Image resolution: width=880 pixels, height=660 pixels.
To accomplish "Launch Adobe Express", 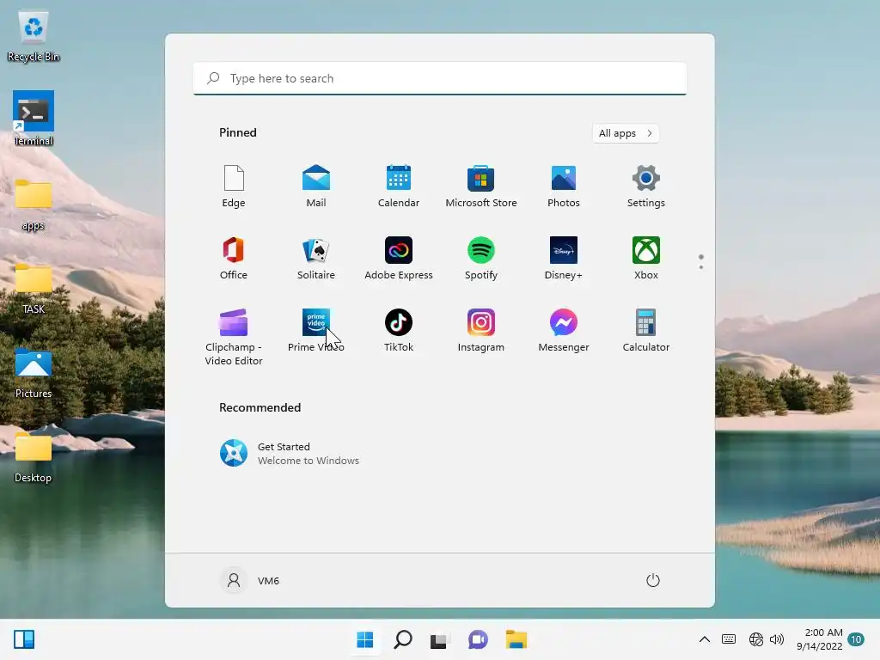I will (x=399, y=259).
